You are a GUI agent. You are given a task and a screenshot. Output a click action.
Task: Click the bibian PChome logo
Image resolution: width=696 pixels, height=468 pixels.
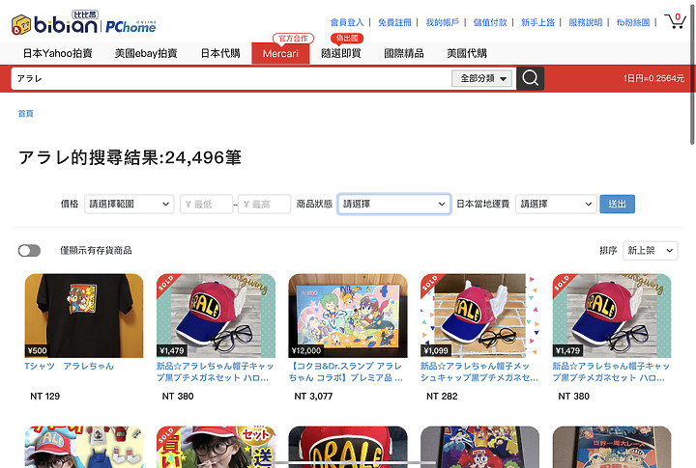pyautogui.click(x=83, y=22)
